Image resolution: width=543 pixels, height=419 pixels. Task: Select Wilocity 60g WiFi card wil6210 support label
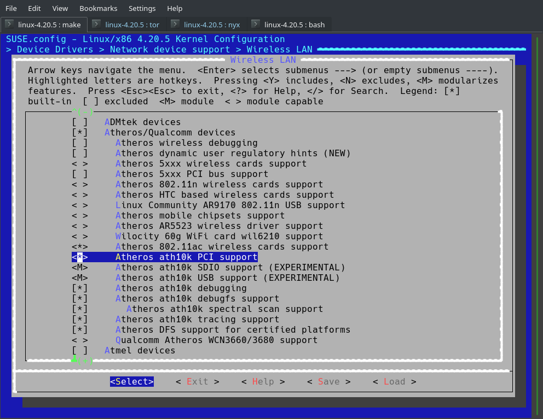[x=219, y=237]
